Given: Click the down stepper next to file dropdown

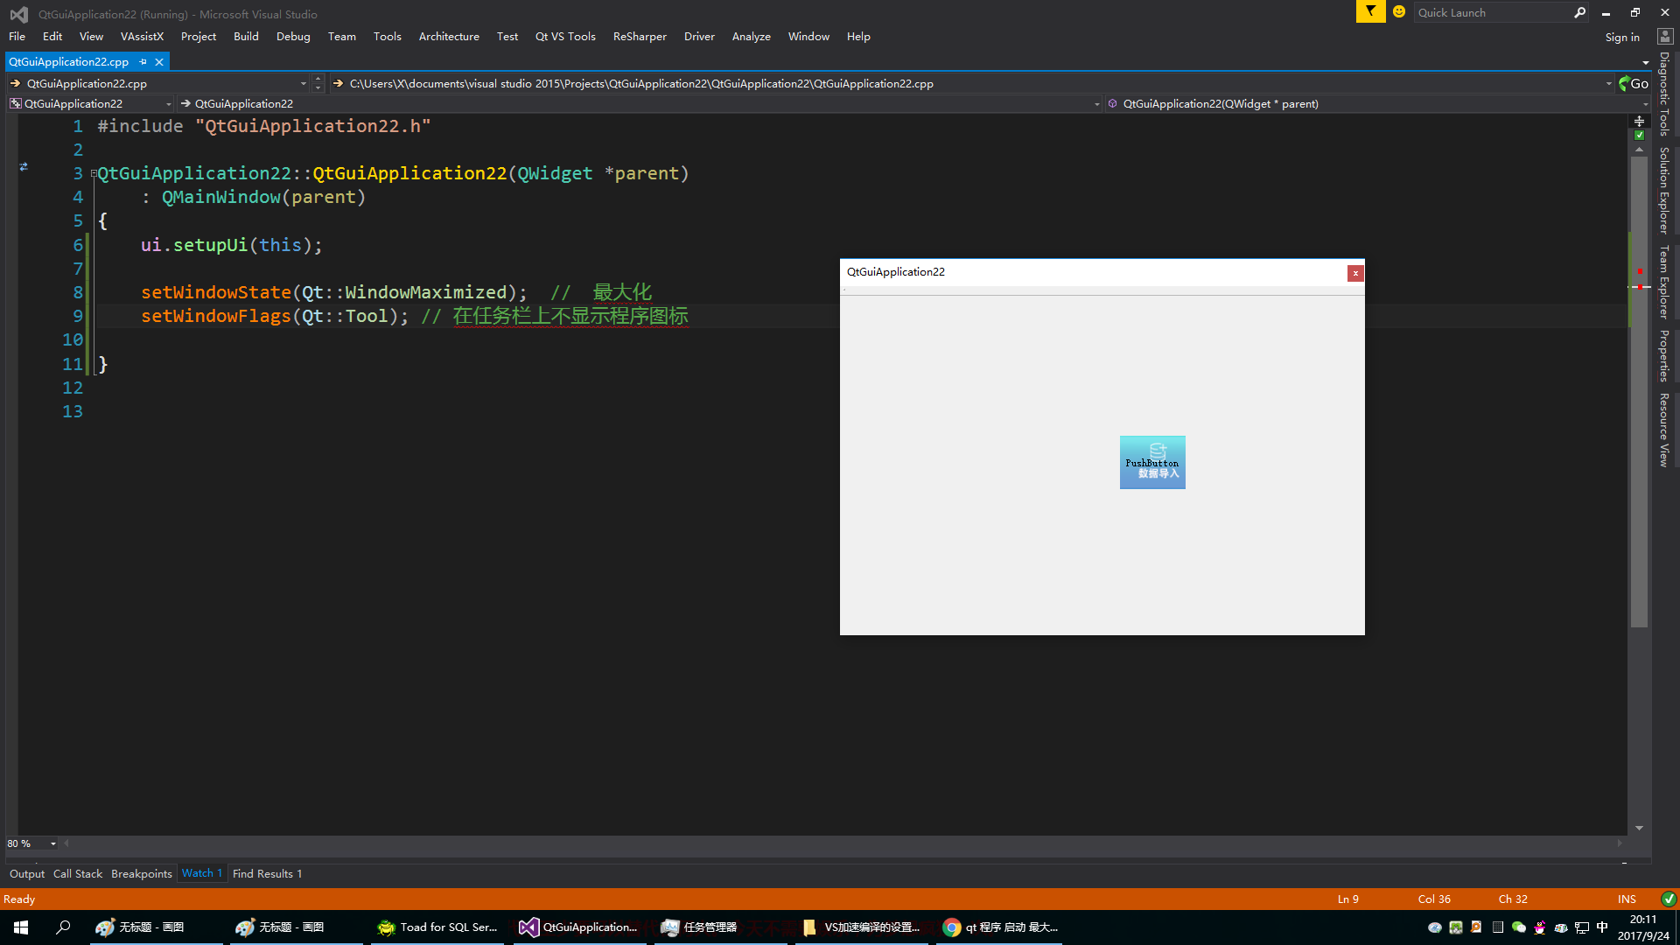Looking at the screenshot, I should [x=318, y=87].
